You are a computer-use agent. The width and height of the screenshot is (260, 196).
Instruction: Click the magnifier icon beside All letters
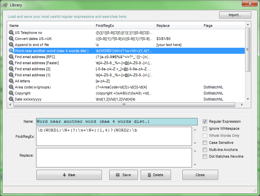(x=11, y=81)
